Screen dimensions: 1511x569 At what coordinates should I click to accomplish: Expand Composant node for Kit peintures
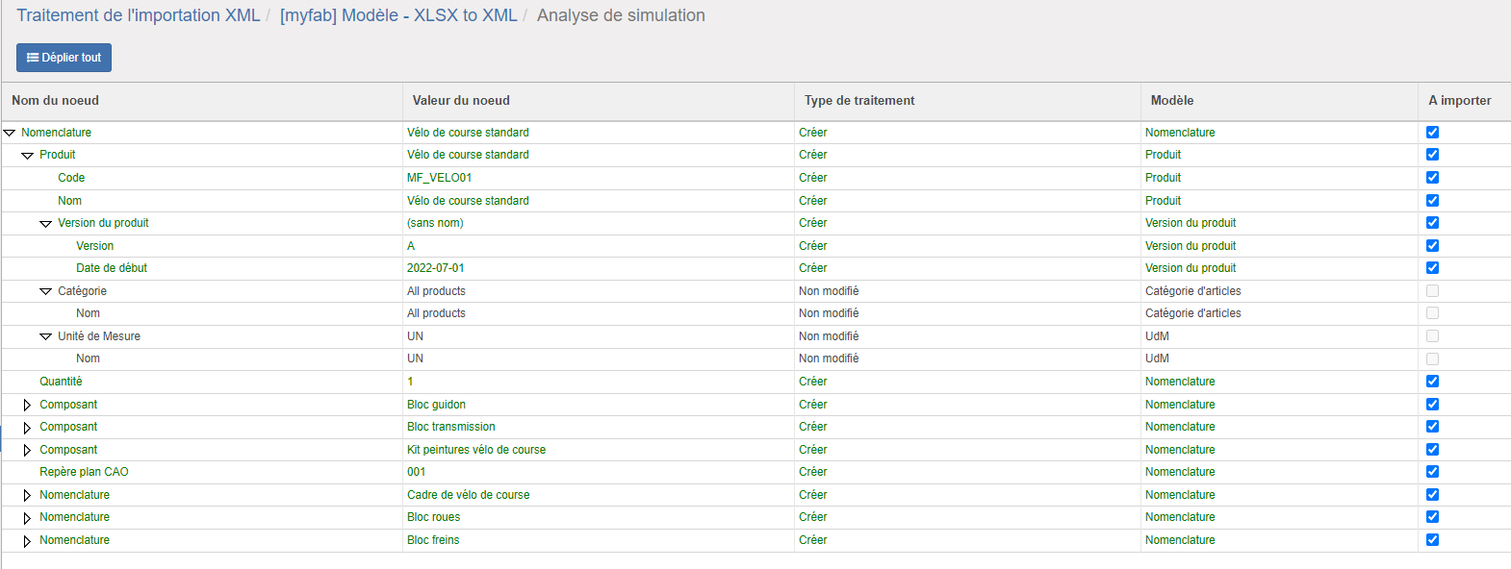[27, 450]
